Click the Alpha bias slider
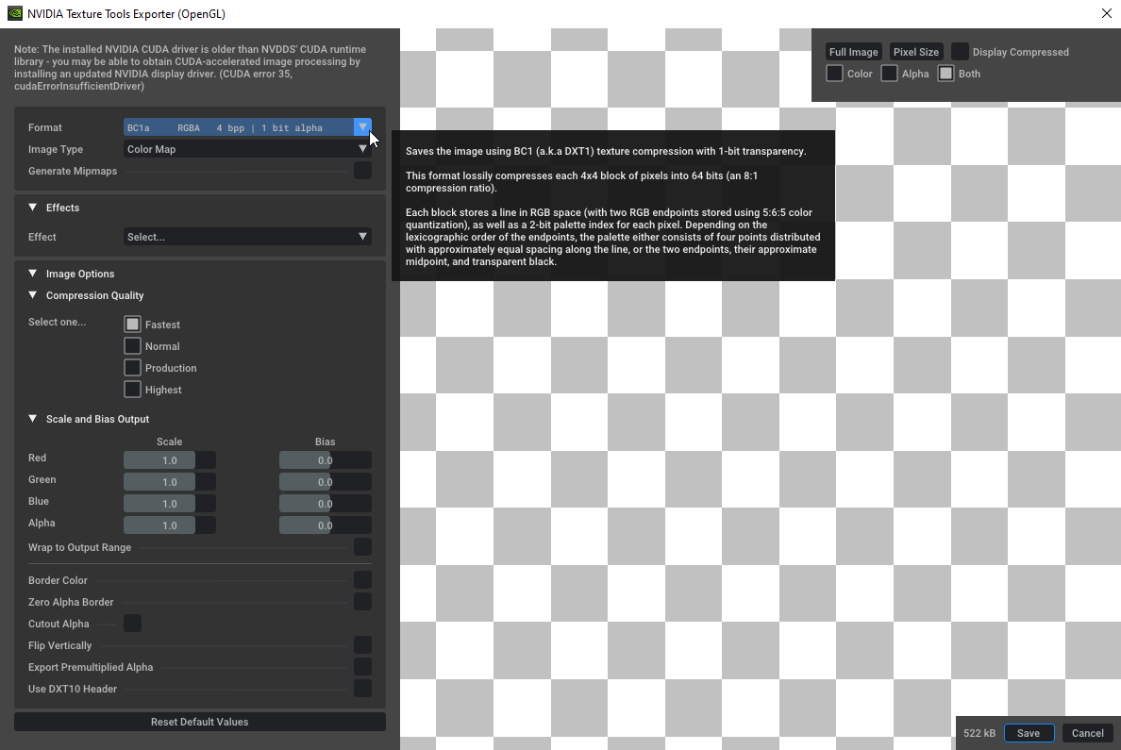1121x750 pixels. click(x=326, y=525)
